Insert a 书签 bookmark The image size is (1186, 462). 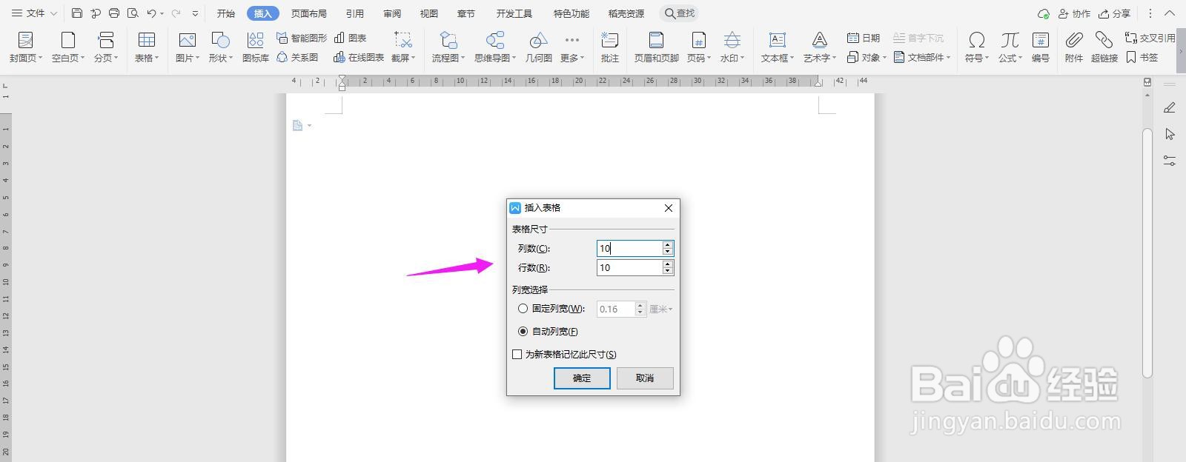[x=1142, y=57]
